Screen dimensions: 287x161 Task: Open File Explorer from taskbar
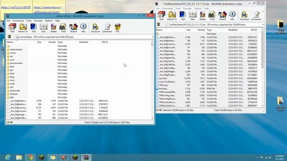point(19,157)
